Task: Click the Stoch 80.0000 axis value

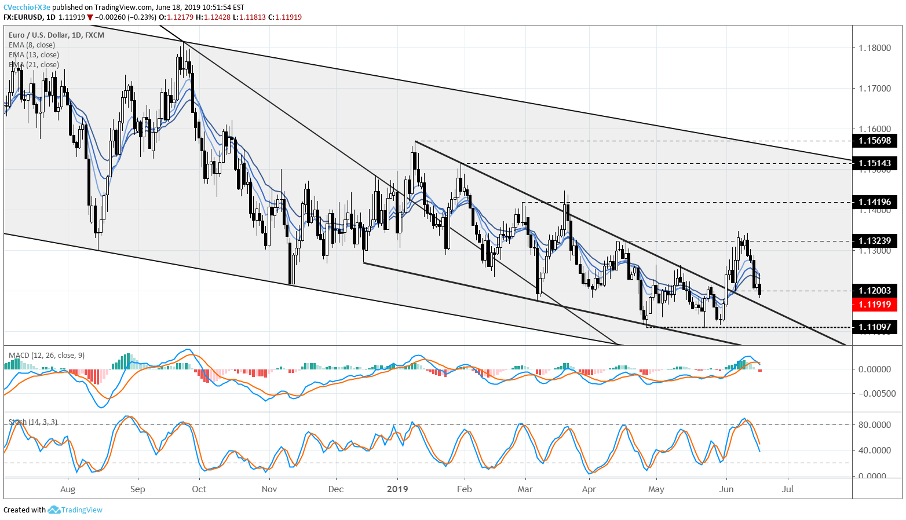Action: (875, 424)
